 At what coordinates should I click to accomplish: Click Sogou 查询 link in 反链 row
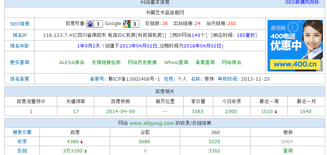point(287,151)
